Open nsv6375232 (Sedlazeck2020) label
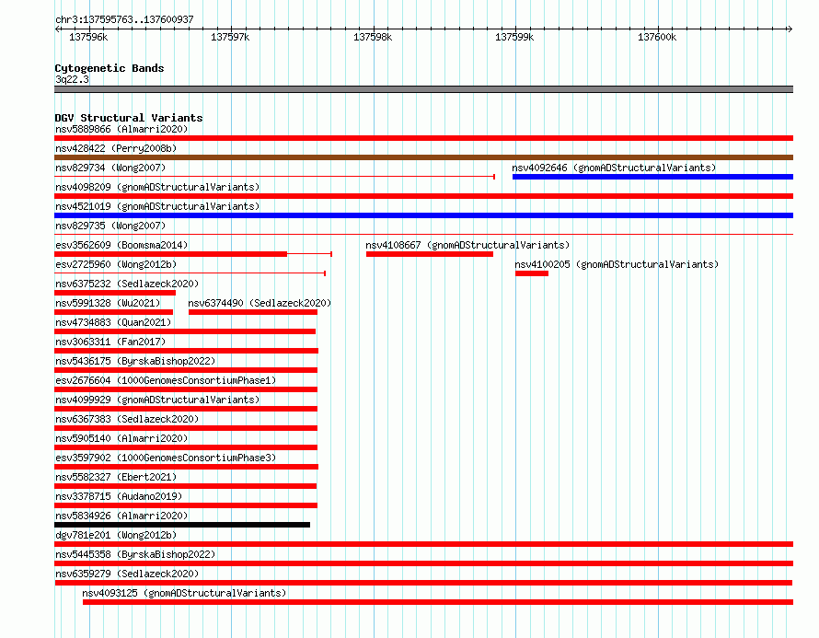Image resolution: width=819 pixels, height=638 pixels. (x=127, y=284)
